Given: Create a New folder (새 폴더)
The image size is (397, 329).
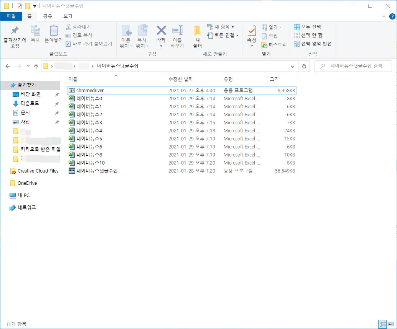Looking at the screenshot, I should (197, 36).
